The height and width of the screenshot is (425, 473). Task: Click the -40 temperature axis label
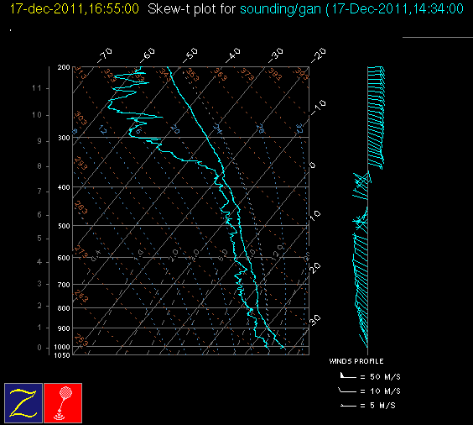(233, 55)
